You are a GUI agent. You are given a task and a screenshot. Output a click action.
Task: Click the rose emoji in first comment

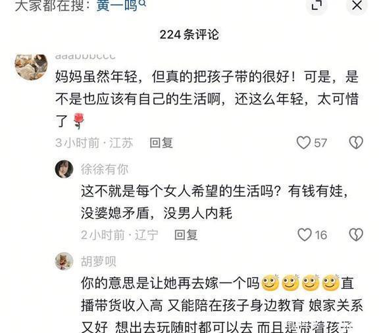pyautogui.click(x=78, y=121)
